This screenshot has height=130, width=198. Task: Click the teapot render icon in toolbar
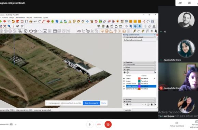[31, 31]
